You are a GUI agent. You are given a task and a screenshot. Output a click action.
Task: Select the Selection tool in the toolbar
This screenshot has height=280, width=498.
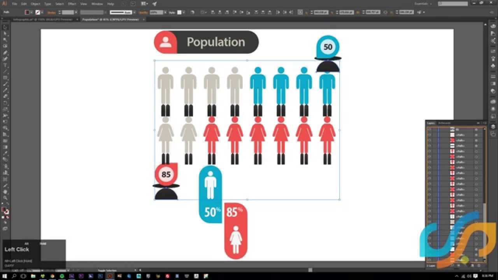[x=5, y=27]
